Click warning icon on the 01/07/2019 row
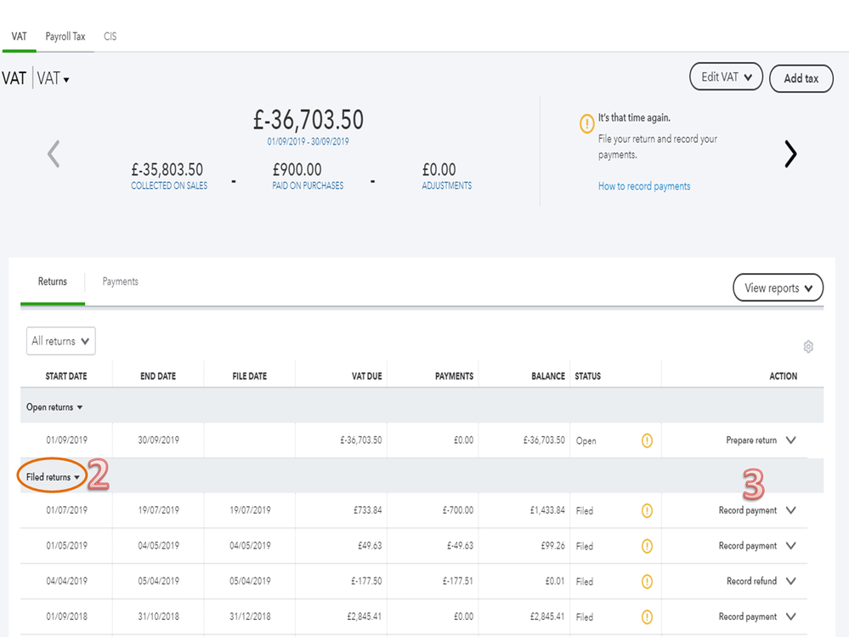Viewport: 849px width, 637px height. pos(647,511)
